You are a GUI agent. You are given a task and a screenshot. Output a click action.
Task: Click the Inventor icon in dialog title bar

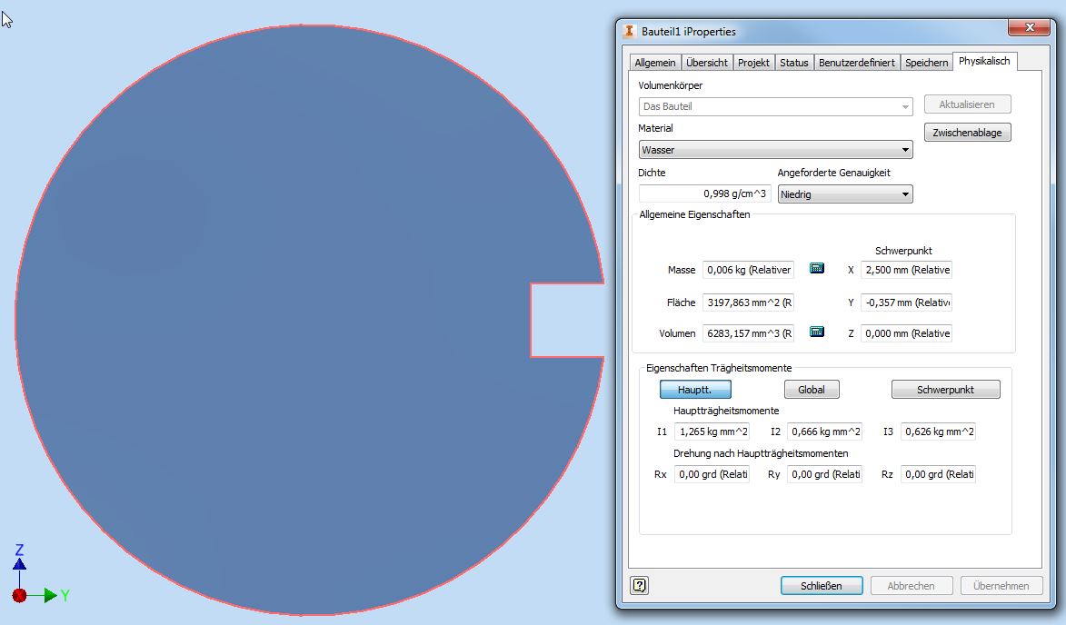630,31
